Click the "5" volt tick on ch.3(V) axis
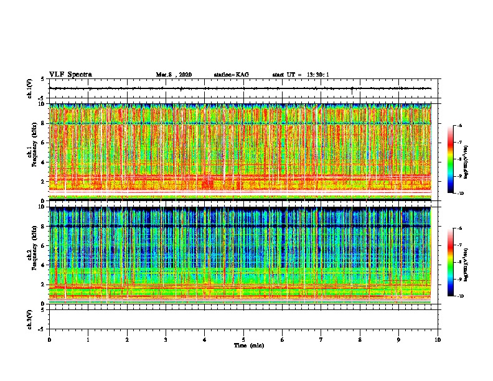This screenshot has height=381, width=493. pos(43,310)
